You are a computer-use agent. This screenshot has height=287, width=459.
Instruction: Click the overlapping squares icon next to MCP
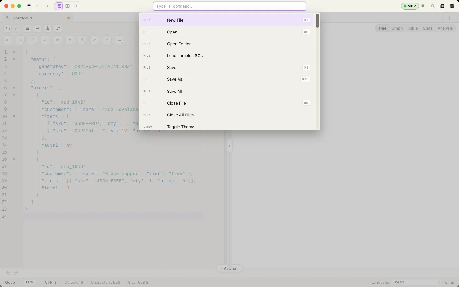pos(423,6)
